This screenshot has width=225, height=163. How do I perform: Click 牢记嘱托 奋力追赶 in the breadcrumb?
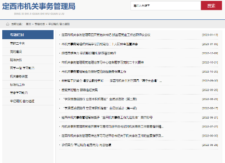59,24
